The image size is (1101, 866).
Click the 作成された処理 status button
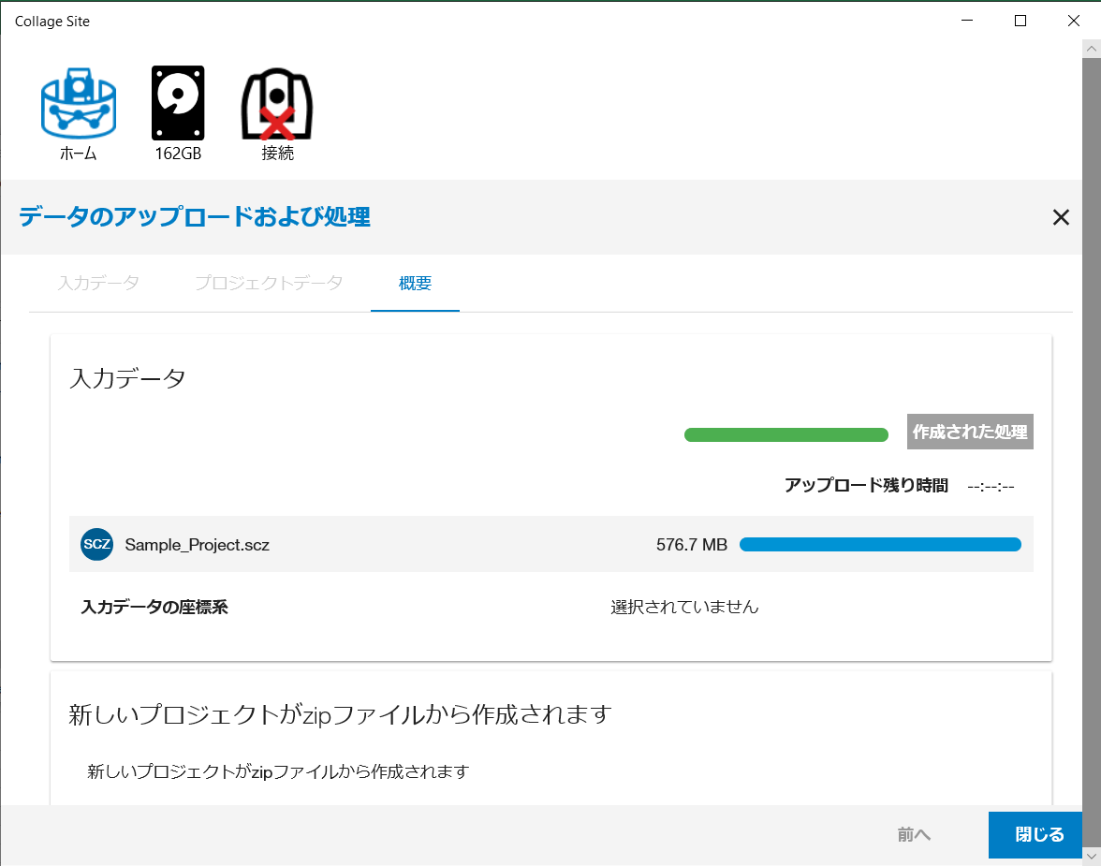[x=970, y=432]
